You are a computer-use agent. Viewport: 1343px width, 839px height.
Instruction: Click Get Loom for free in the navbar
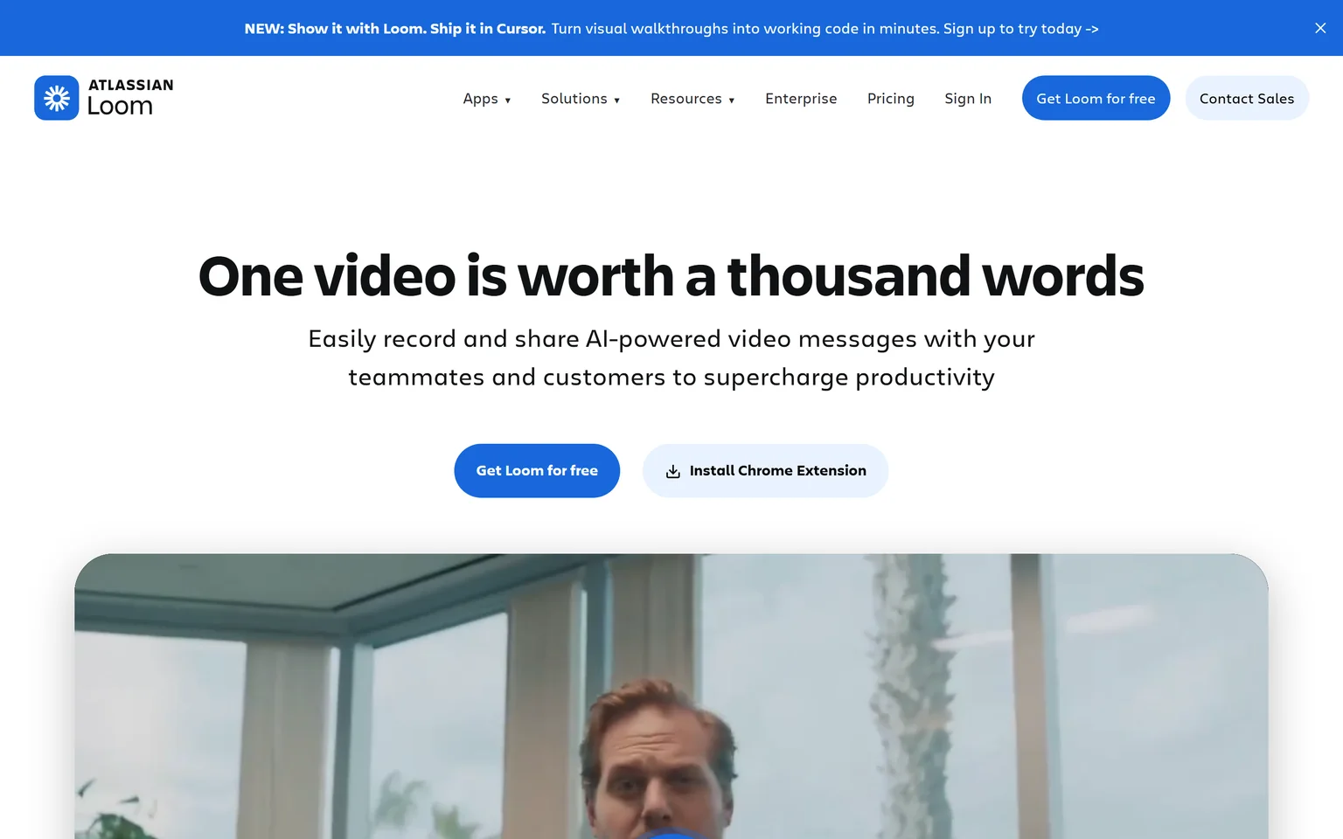click(1096, 98)
